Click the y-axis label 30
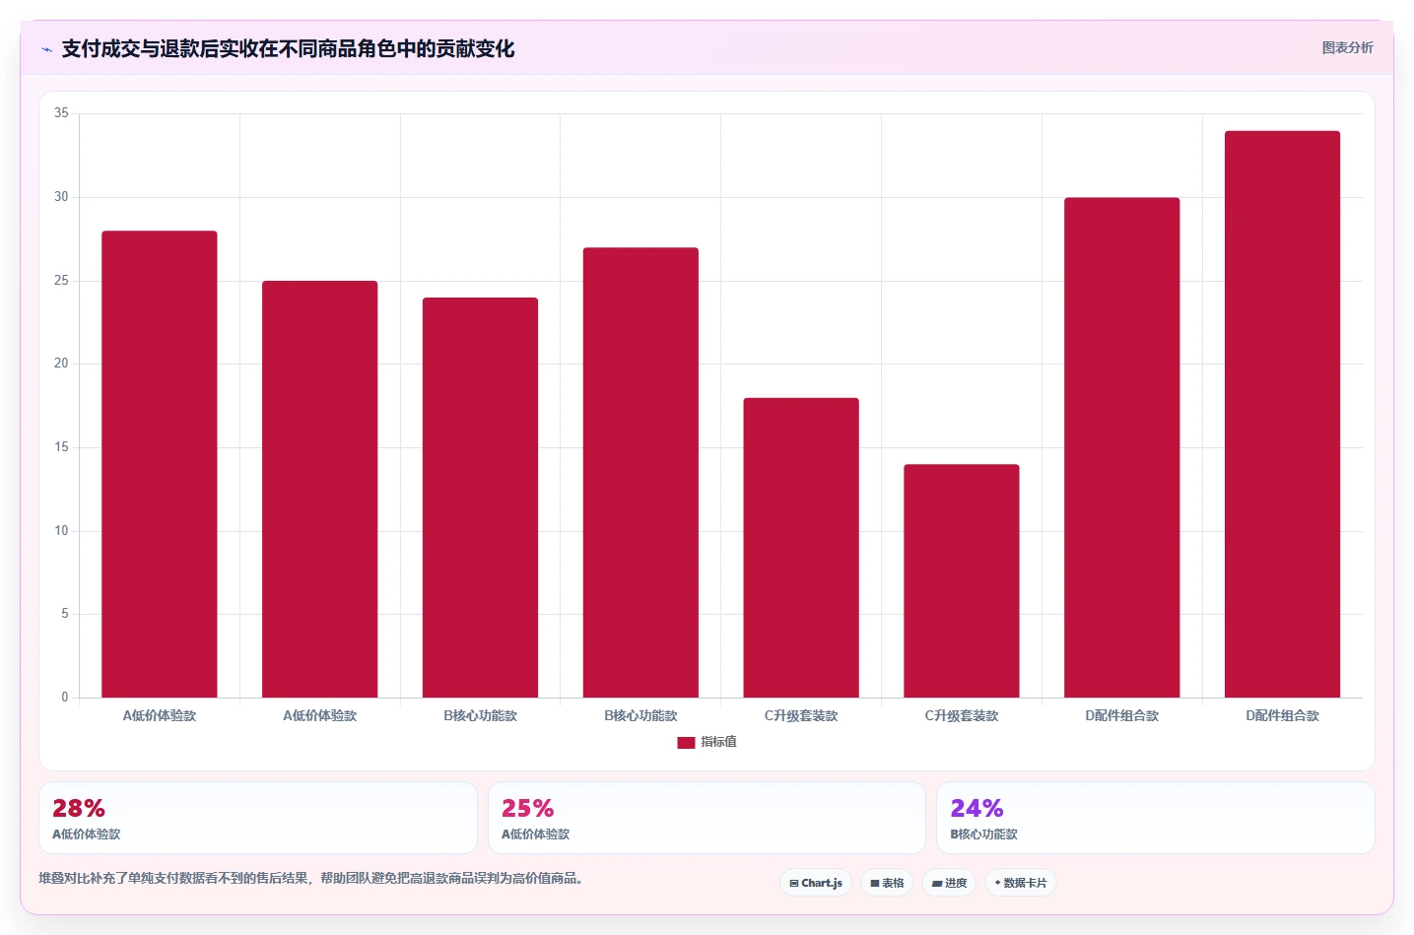This screenshot has width=1414, height=935. pyautogui.click(x=61, y=197)
